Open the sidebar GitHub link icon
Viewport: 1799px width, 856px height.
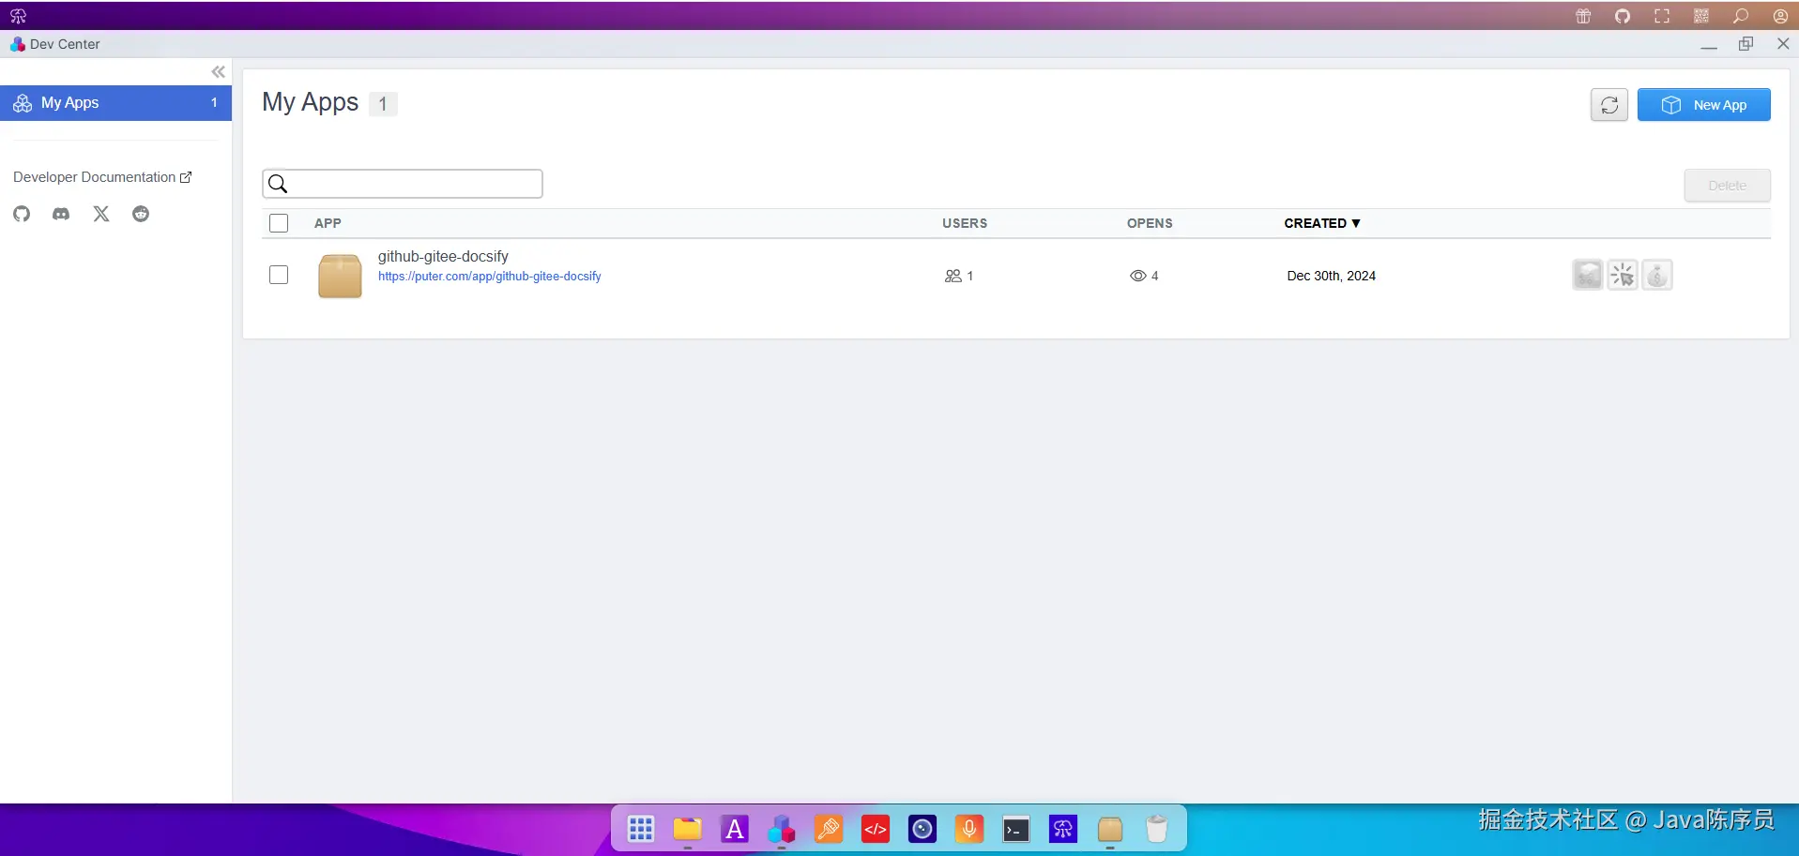click(x=22, y=214)
